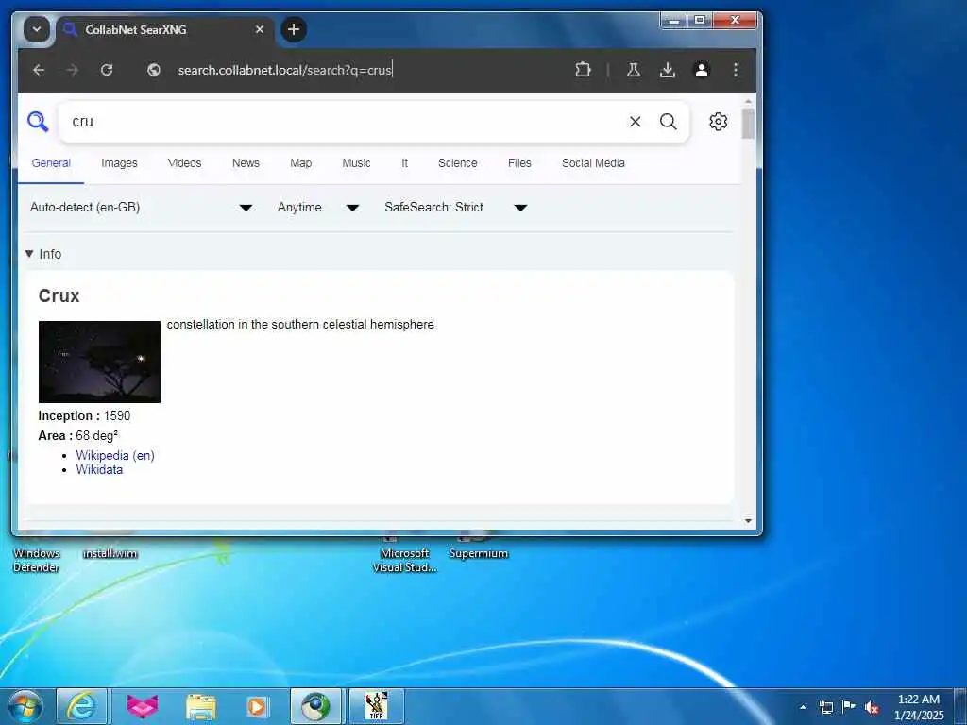Switch to the Images category

[119, 163]
